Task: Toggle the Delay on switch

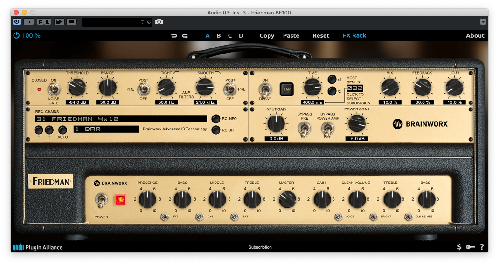Action: [x=265, y=90]
